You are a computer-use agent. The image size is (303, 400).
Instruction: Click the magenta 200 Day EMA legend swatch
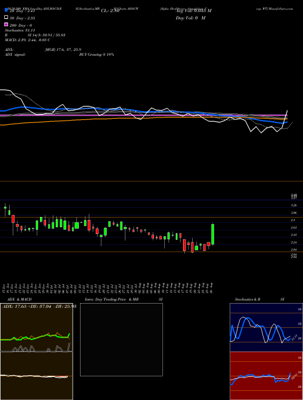6,24
